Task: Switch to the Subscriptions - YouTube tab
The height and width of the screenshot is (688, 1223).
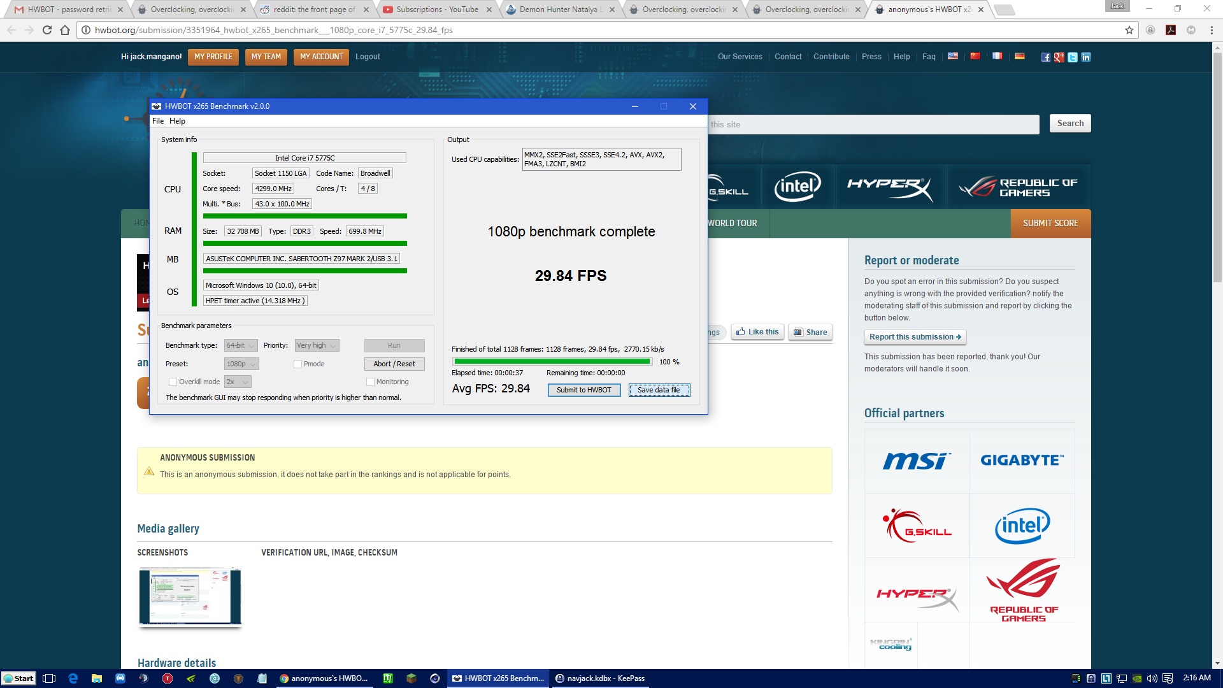Action: tap(437, 10)
